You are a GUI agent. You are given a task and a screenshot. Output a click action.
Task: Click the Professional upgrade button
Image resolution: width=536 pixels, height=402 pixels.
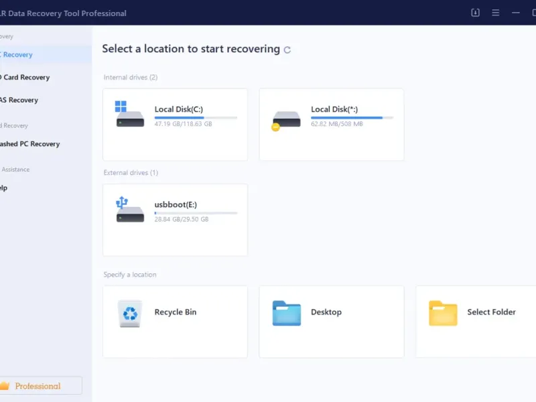[41, 386]
